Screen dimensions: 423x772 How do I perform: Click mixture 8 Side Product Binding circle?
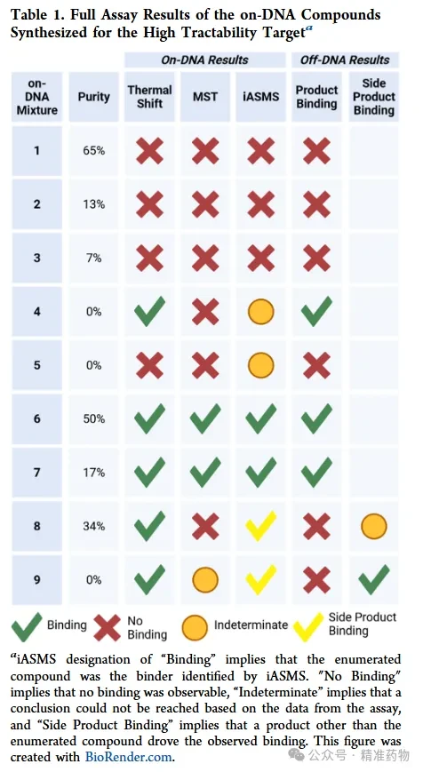point(374,526)
